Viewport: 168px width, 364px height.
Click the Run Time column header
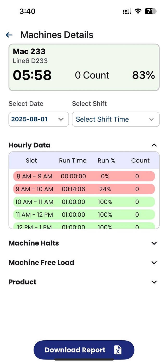pyautogui.click(x=73, y=160)
